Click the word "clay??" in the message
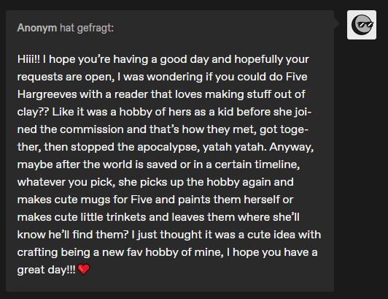This screenshot has width=388, height=299. pos(33,112)
